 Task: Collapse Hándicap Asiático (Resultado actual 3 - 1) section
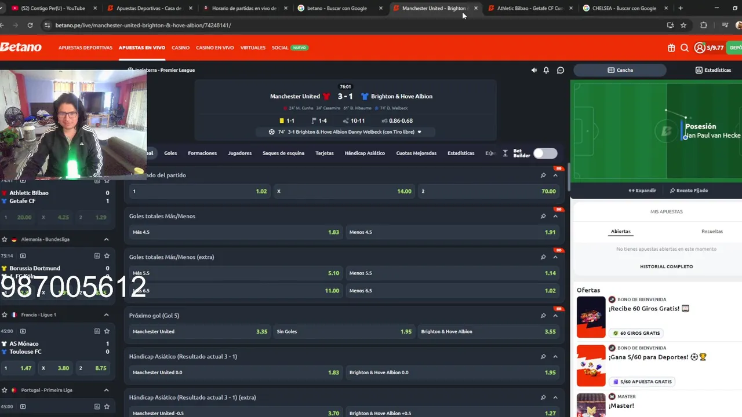click(x=555, y=356)
